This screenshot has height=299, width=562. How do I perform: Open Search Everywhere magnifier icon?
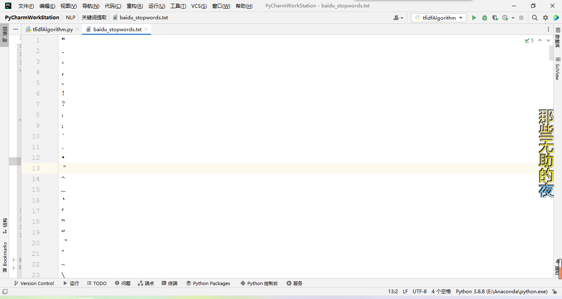point(534,18)
